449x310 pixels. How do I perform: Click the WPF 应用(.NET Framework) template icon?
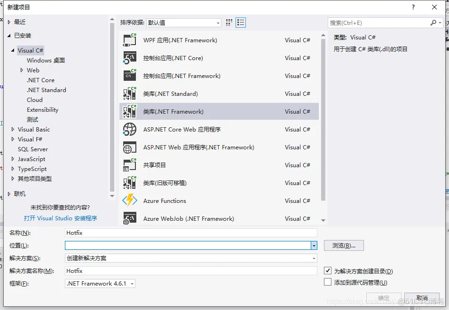(x=130, y=40)
